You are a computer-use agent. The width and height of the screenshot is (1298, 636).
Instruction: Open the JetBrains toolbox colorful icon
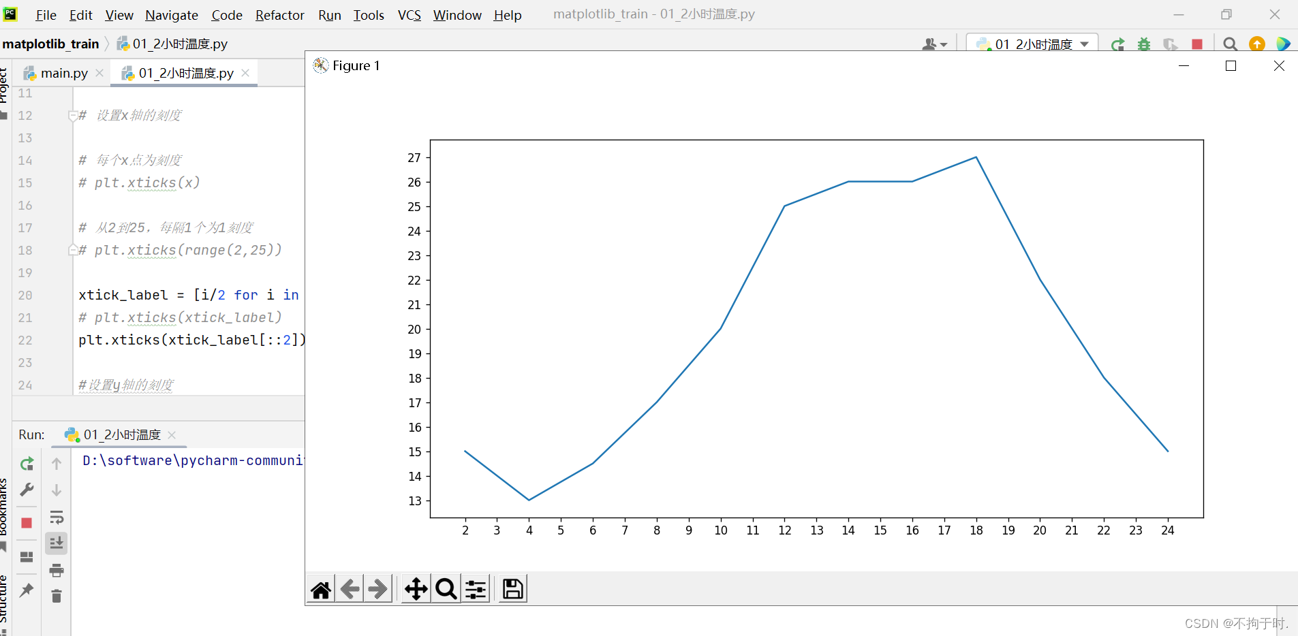[x=1283, y=44]
